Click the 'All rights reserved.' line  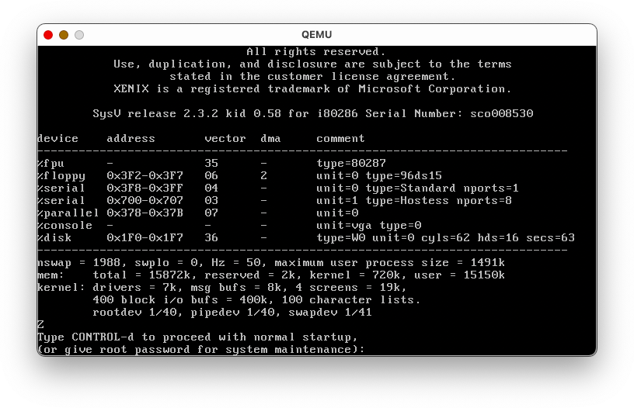click(x=316, y=52)
